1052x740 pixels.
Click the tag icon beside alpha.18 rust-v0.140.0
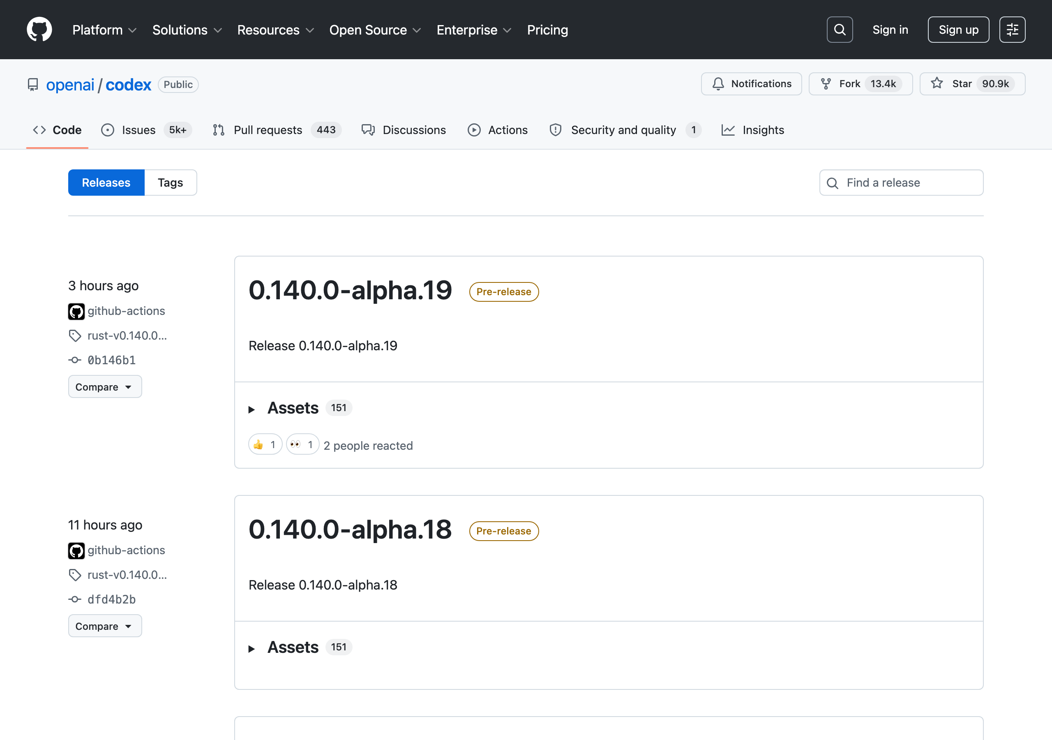(75, 576)
